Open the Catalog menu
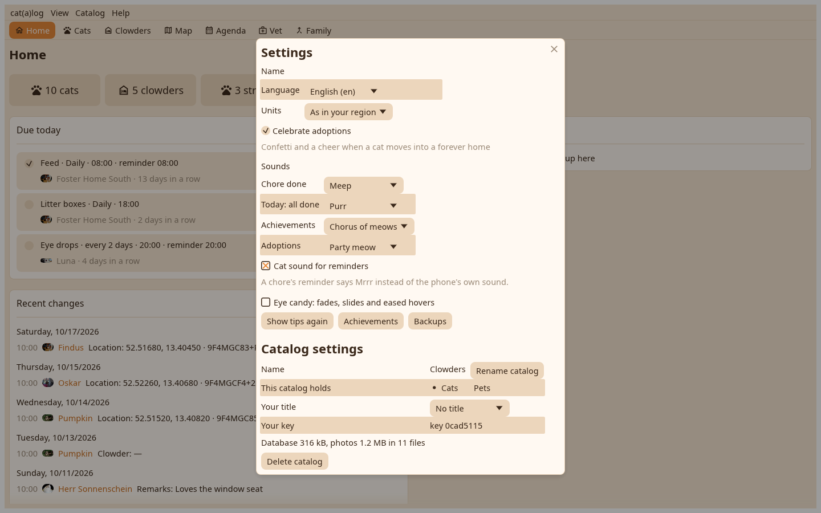Screen dimensions: 821x513 tap(90, 13)
